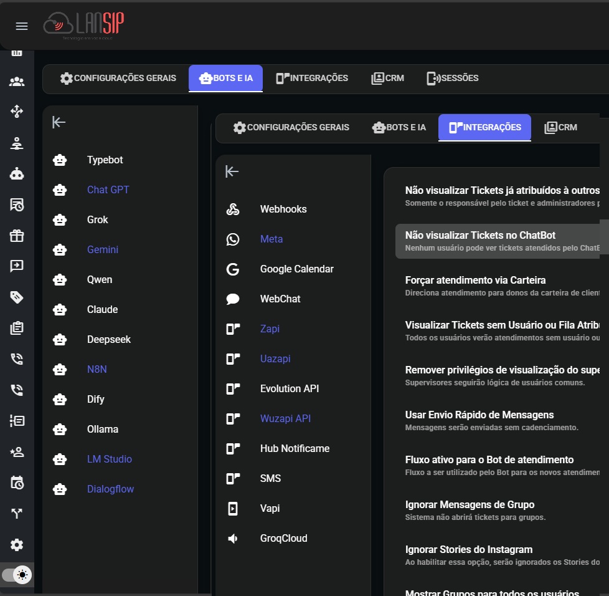
Task: Collapse the bots list panel with arrow
Action: (x=59, y=122)
